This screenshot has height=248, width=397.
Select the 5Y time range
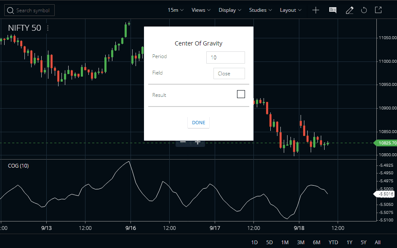pos(364,243)
